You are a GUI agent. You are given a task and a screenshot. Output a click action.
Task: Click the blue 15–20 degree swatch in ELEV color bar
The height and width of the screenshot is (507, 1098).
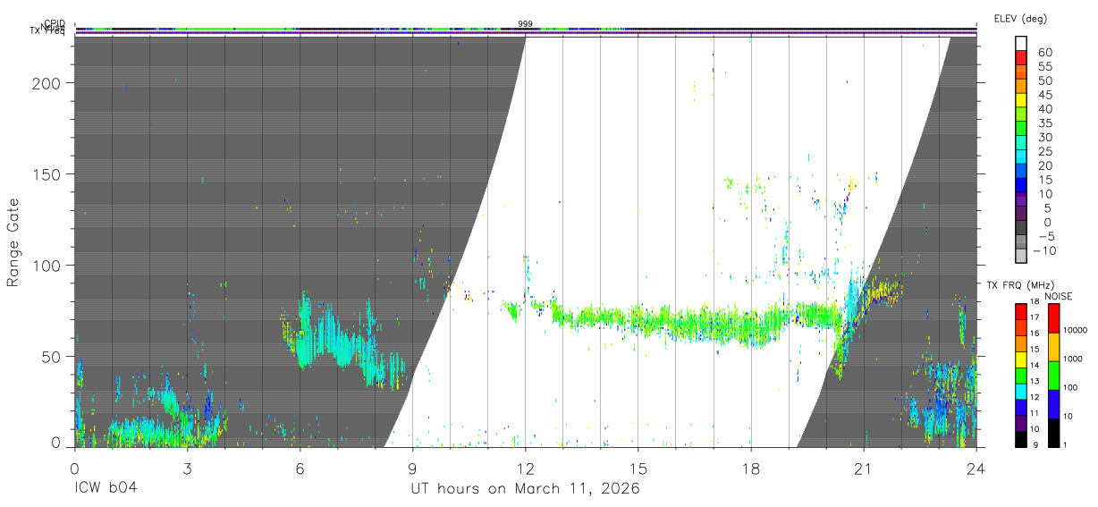click(1021, 170)
